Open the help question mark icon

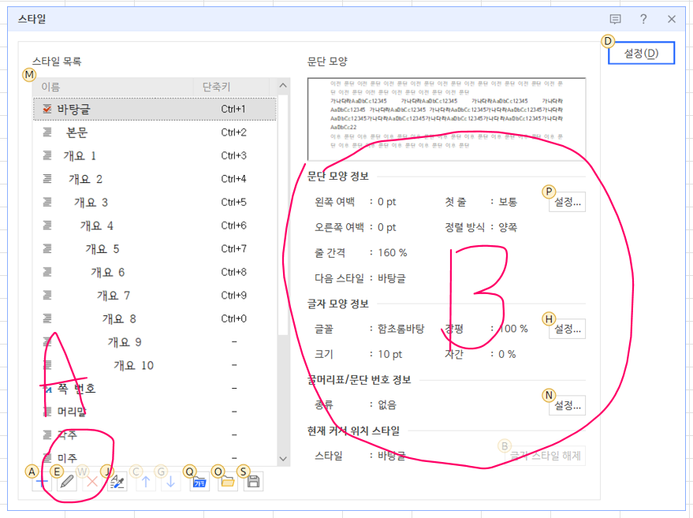tap(643, 19)
